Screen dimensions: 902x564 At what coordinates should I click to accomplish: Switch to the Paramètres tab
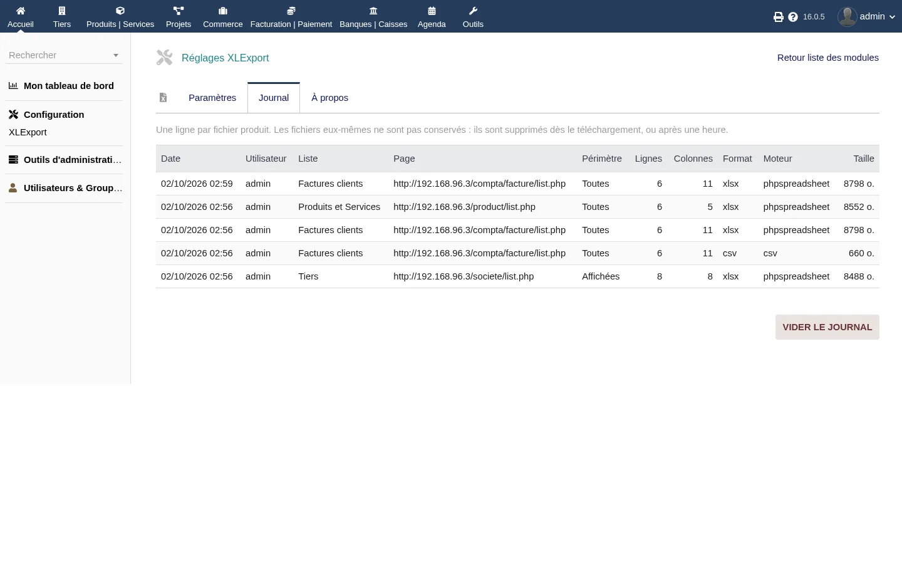click(212, 98)
